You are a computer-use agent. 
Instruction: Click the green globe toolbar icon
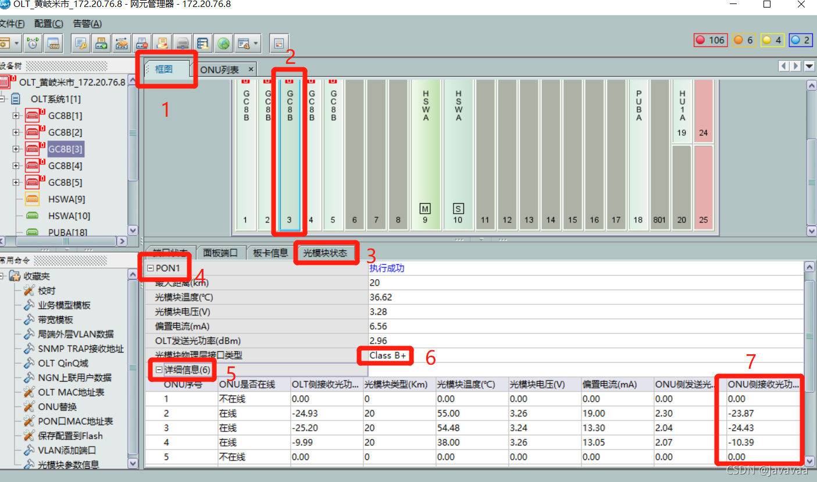coord(223,43)
